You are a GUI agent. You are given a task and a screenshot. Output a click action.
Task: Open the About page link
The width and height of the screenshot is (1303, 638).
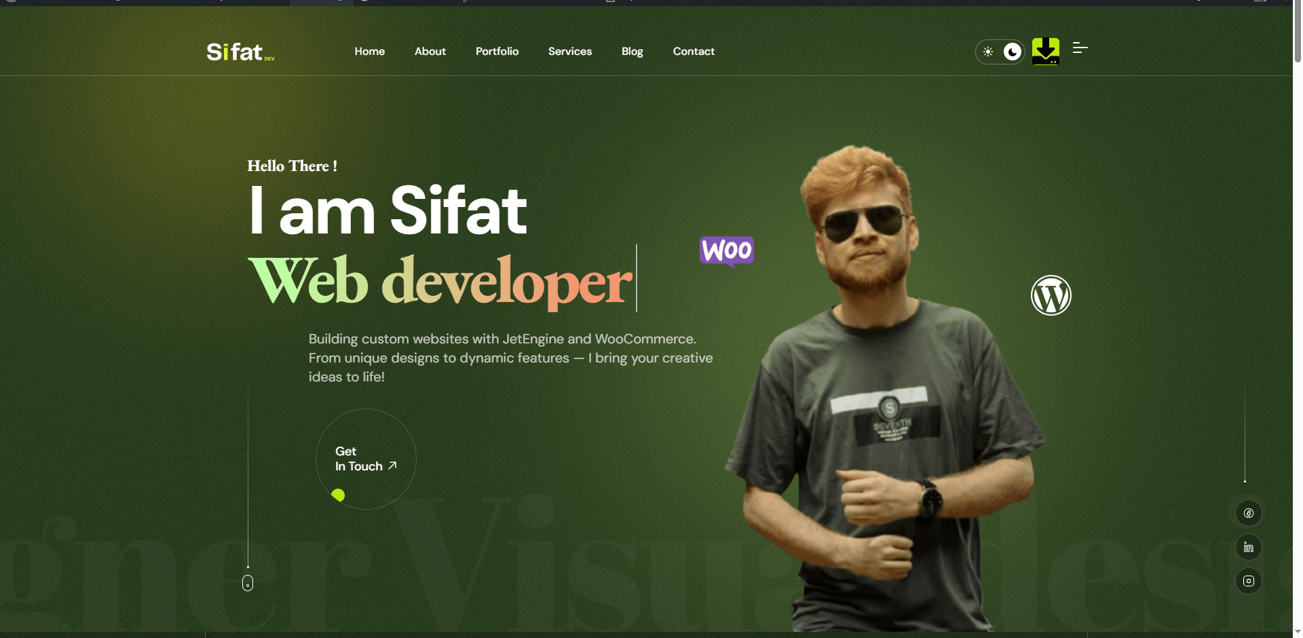[x=430, y=51]
